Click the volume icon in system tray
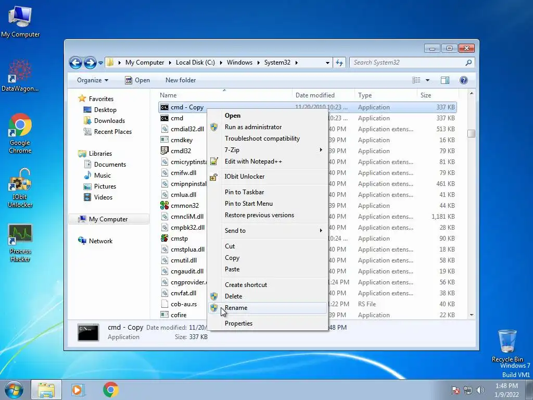The width and height of the screenshot is (533, 400). 480,390
